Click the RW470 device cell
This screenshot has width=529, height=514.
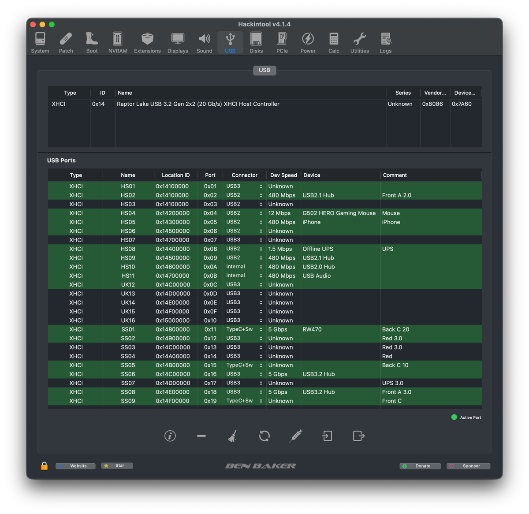tap(312, 329)
